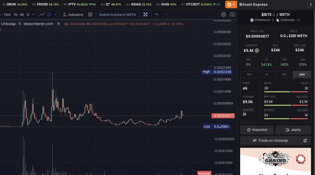
Task: Select candlestick chart style
Action: point(49,14)
